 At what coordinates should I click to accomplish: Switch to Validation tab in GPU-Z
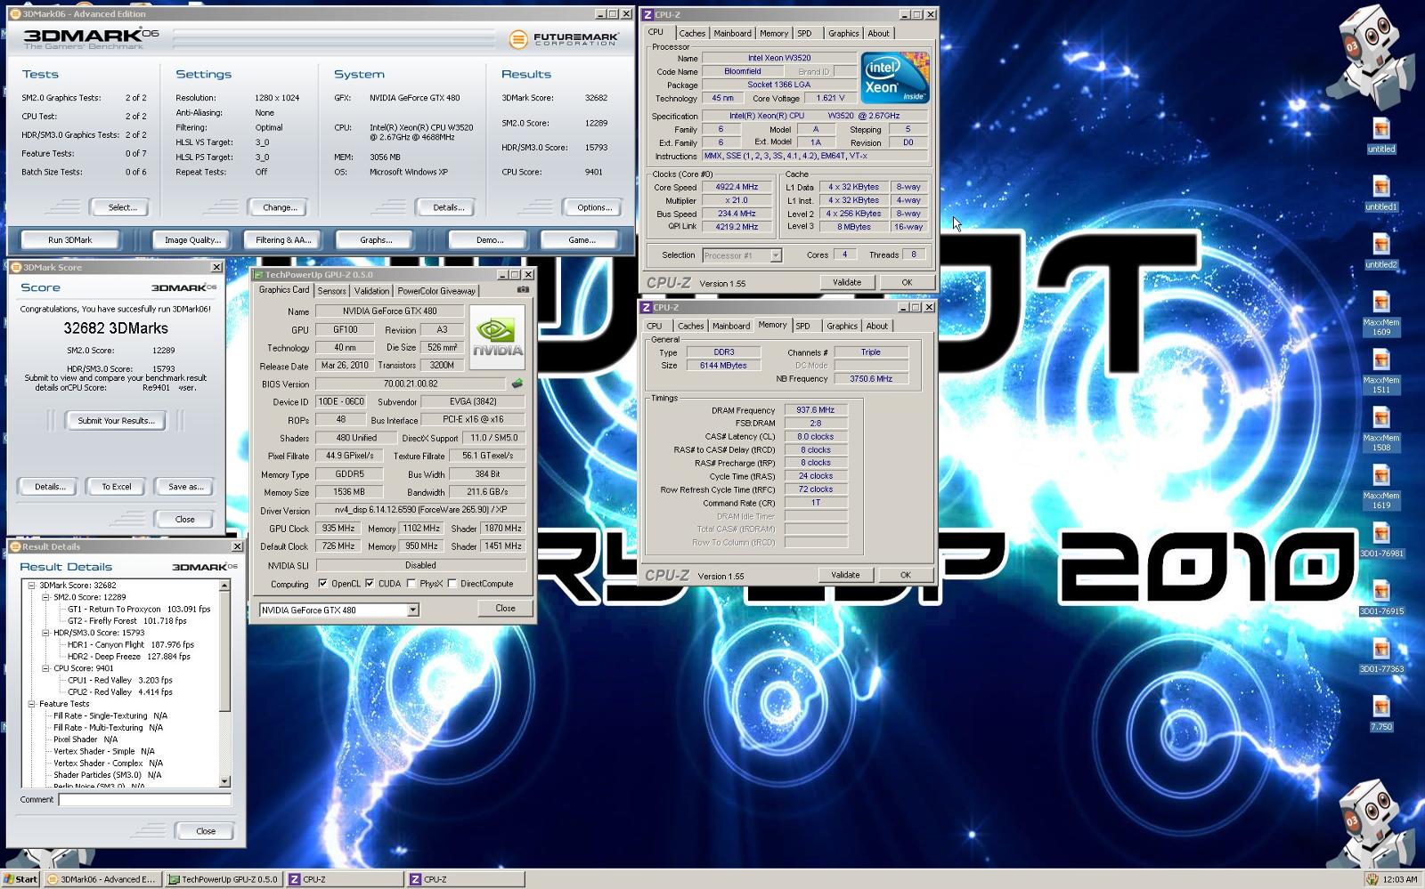(371, 291)
